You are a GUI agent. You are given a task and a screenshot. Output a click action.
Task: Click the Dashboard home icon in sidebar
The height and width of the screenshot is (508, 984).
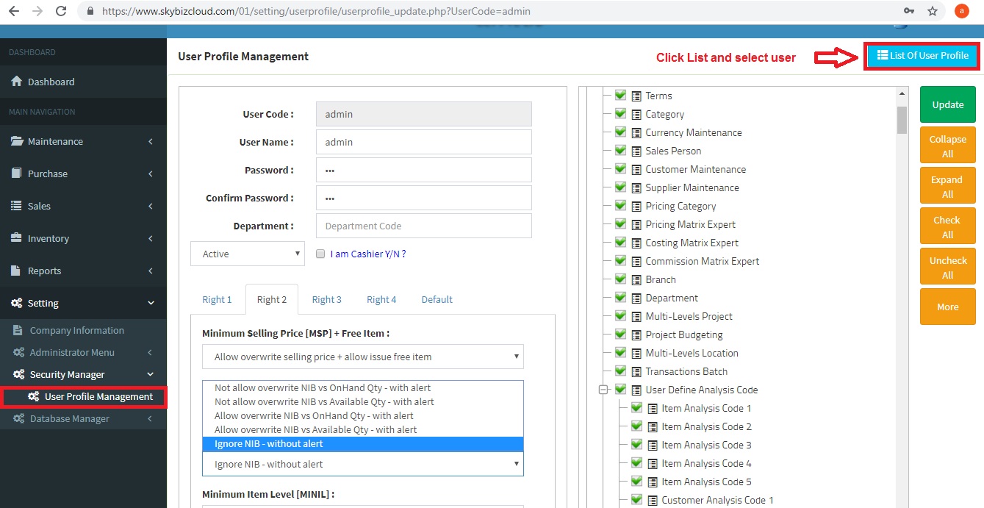click(16, 82)
